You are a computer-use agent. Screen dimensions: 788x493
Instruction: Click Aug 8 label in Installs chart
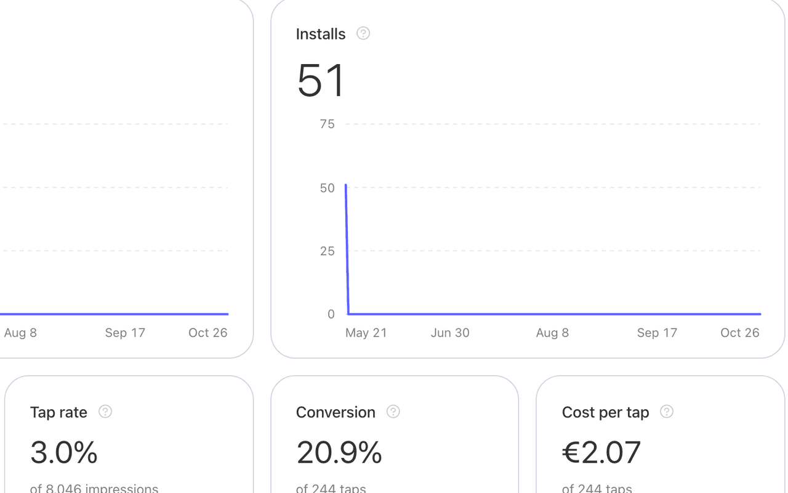[x=552, y=333]
